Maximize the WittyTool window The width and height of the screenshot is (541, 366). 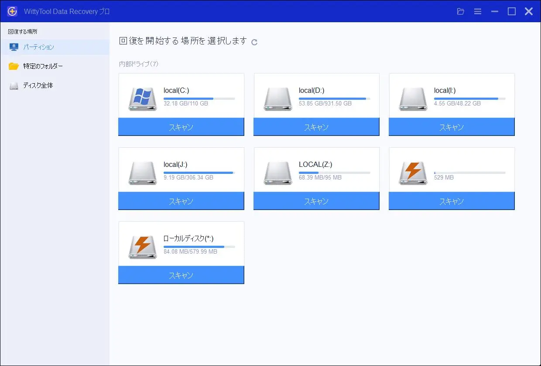tap(512, 11)
